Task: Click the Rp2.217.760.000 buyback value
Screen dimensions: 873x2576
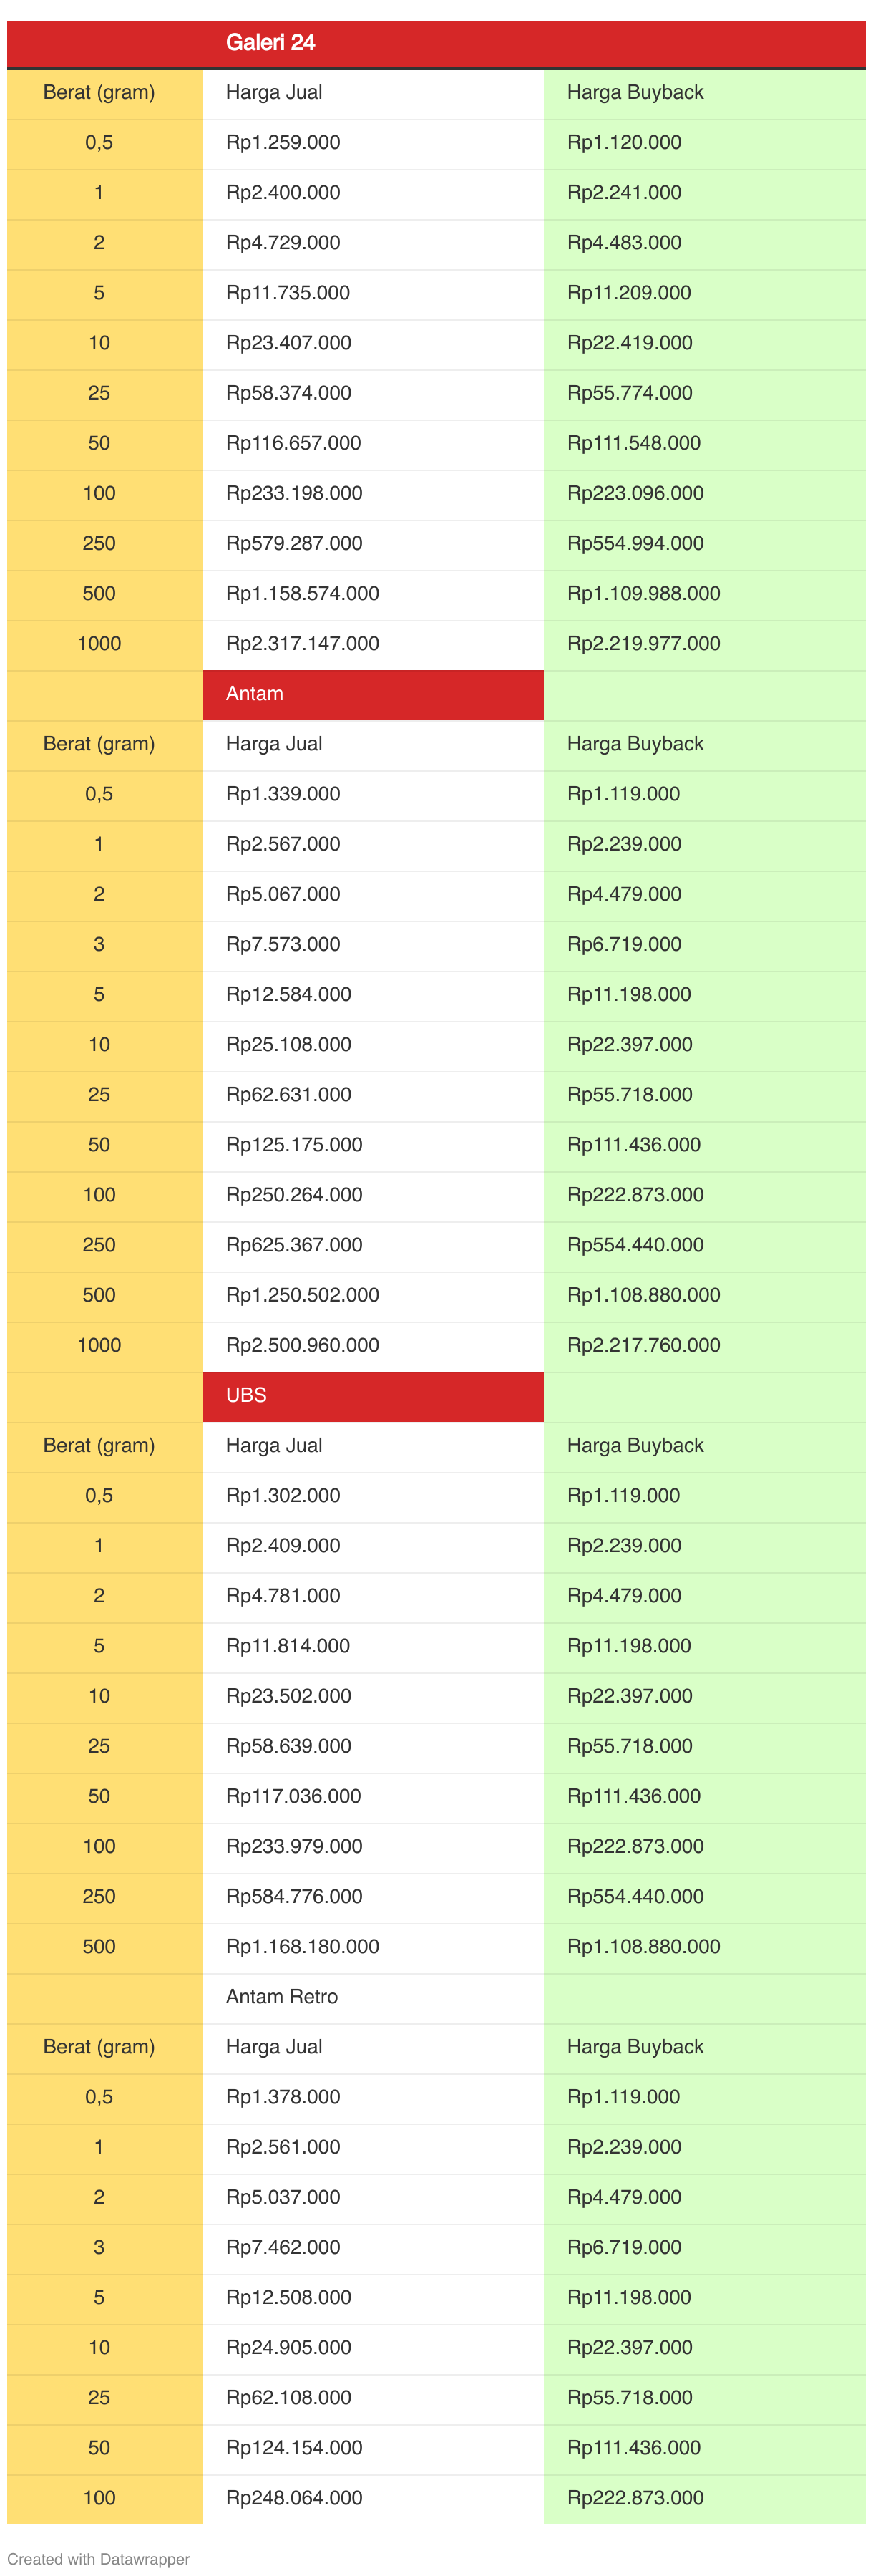Action: click(x=643, y=1345)
